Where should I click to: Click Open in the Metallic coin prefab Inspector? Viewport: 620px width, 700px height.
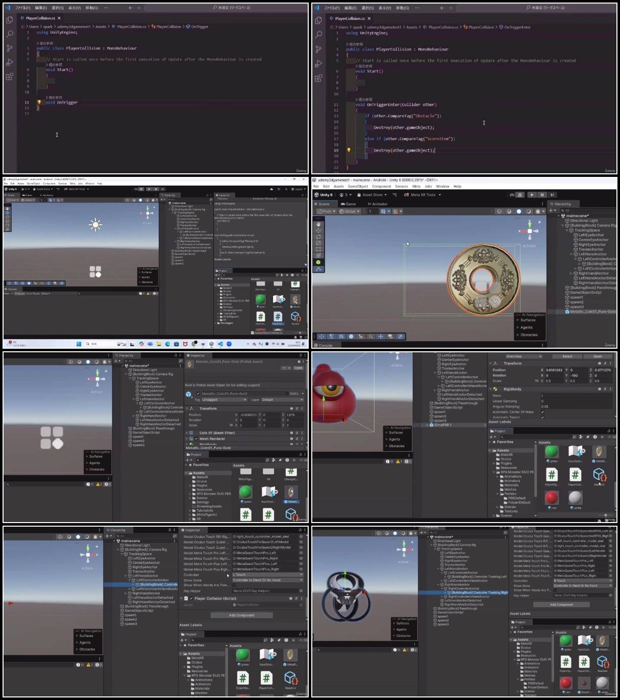[298, 368]
